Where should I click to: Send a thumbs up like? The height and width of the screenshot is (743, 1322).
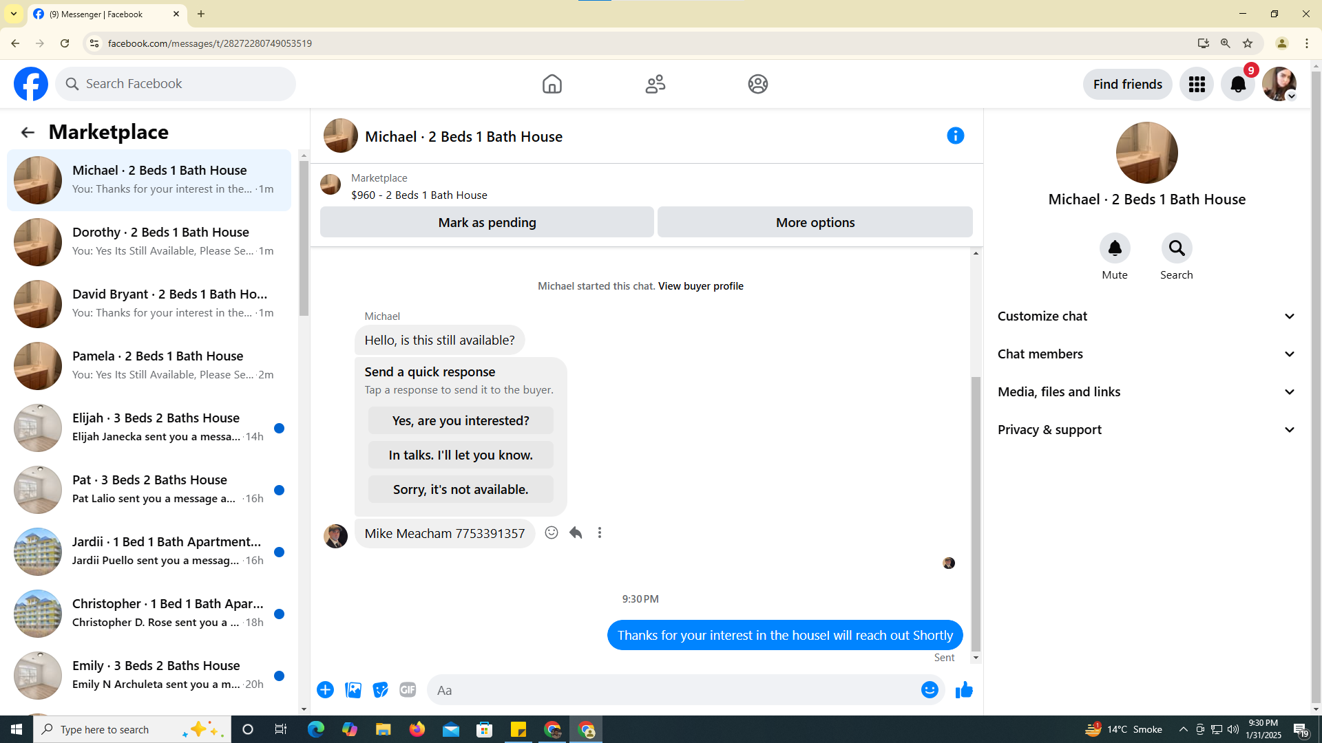964,690
